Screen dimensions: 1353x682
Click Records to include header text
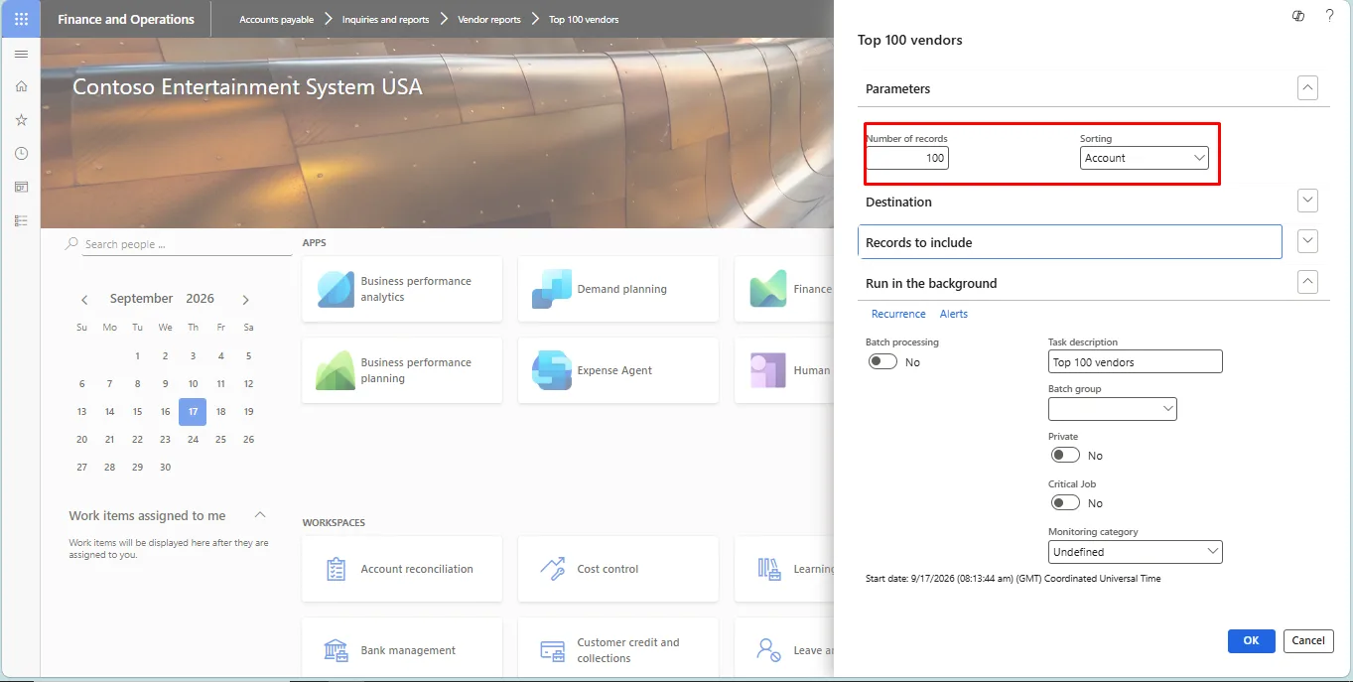919,242
